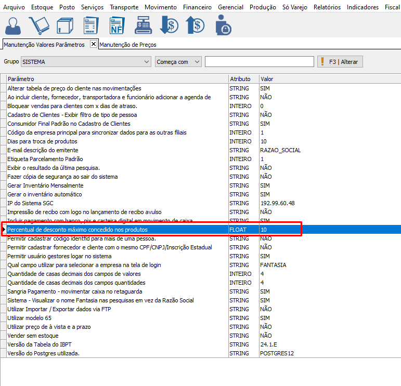Viewport: 401px width, 386px height.
Task: Switch to the Manutenção de Preços tab
Action: [128, 45]
